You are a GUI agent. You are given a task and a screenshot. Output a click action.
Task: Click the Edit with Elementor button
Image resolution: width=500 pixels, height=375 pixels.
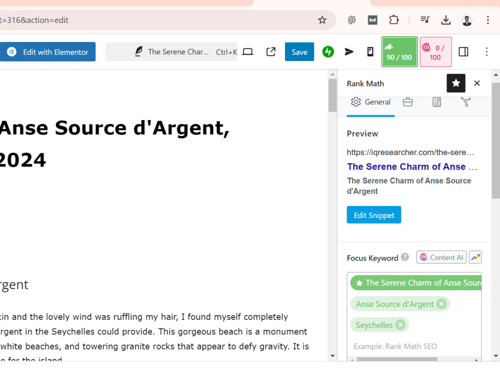47,51
